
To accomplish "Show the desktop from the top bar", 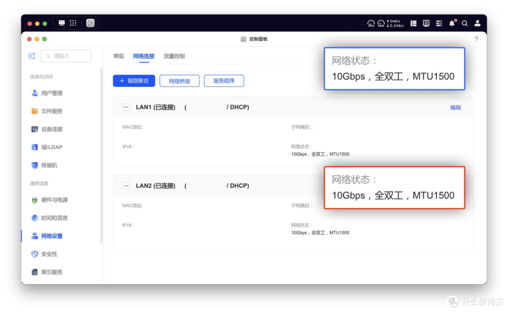I will point(62,23).
